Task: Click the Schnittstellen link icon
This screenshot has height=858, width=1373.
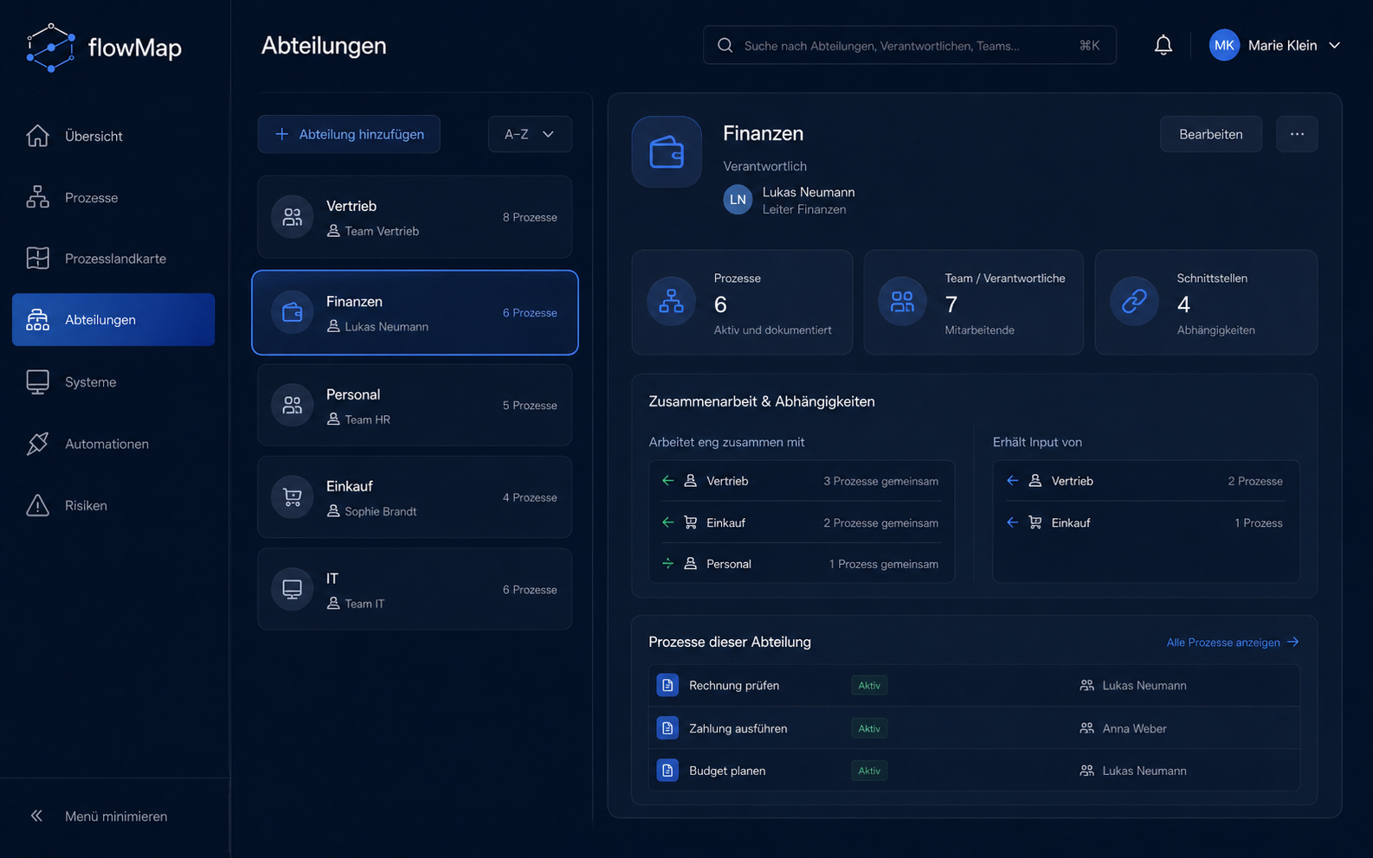Action: click(x=1134, y=302)
